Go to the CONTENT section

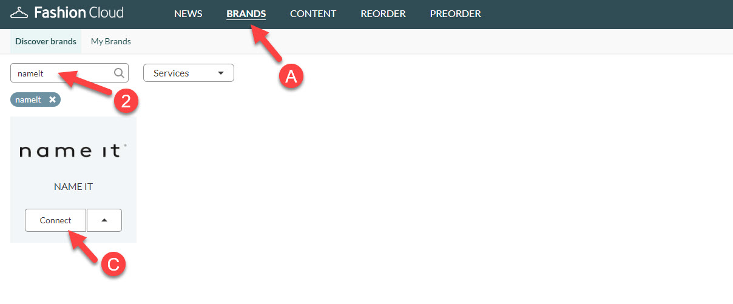pos(313,14)
